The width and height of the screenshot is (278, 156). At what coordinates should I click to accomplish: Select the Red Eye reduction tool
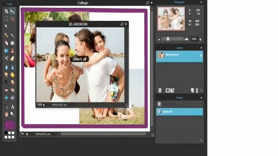point(7,90)
